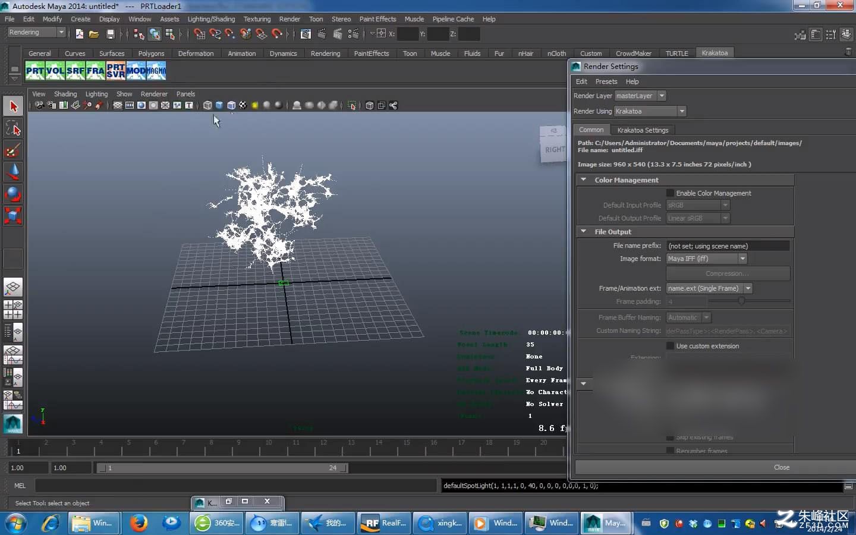
Task: Collapse the Color Management section
Action: pos(584,180)
